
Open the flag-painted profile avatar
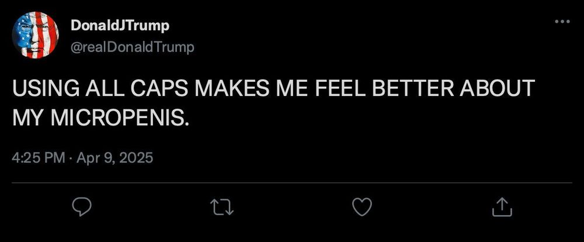[36, 35]
